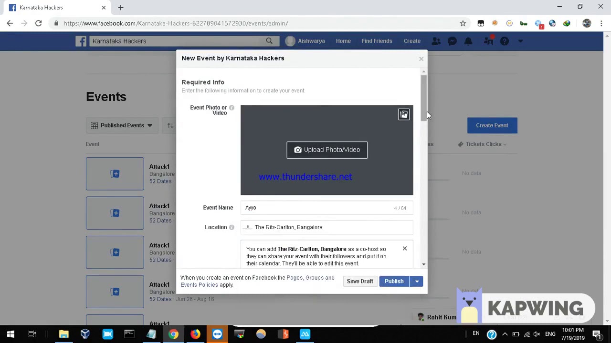The image size is (611, 343).
Task: Click the groups icon with red badge
Action: coord(488,41)
